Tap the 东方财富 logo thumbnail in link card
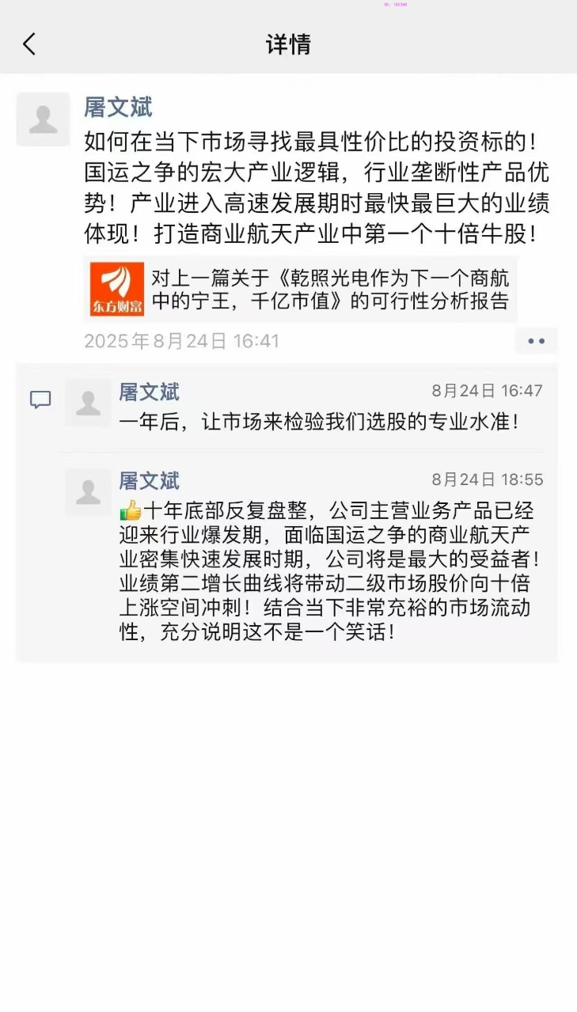577x1012 pixels. coord(117,290)
